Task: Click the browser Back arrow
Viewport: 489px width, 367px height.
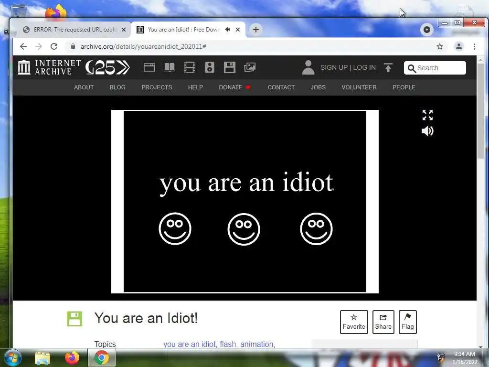Action: coord(23,46)
